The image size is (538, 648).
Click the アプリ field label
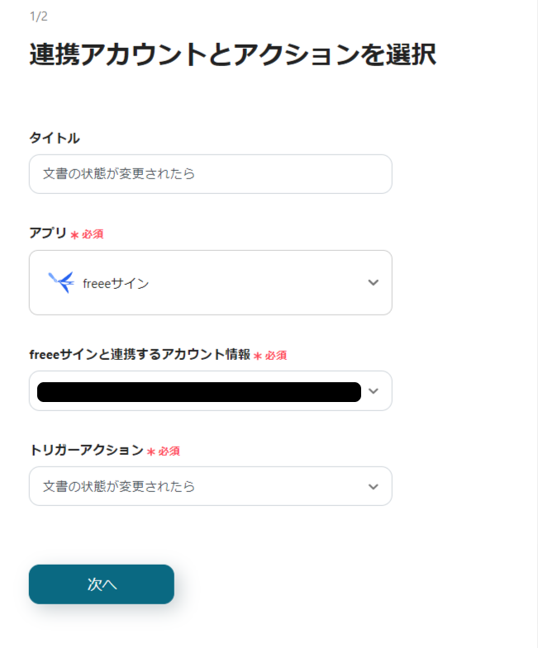[x=48, y=234]
